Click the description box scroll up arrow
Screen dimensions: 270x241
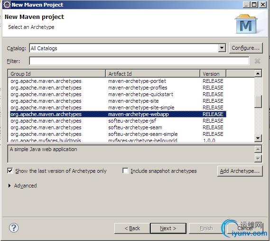pos(258,149)
